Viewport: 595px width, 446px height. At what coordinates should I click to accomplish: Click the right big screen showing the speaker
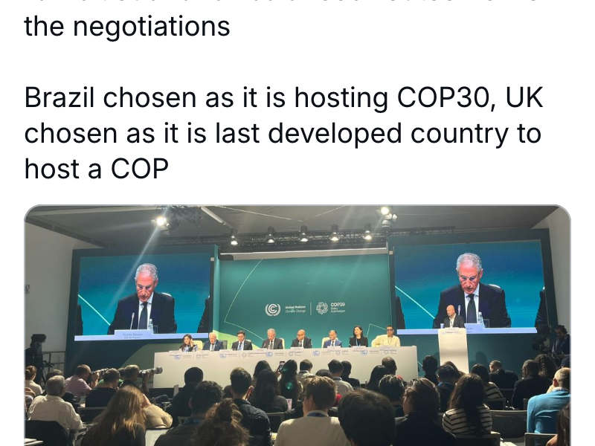coord(470,288)
